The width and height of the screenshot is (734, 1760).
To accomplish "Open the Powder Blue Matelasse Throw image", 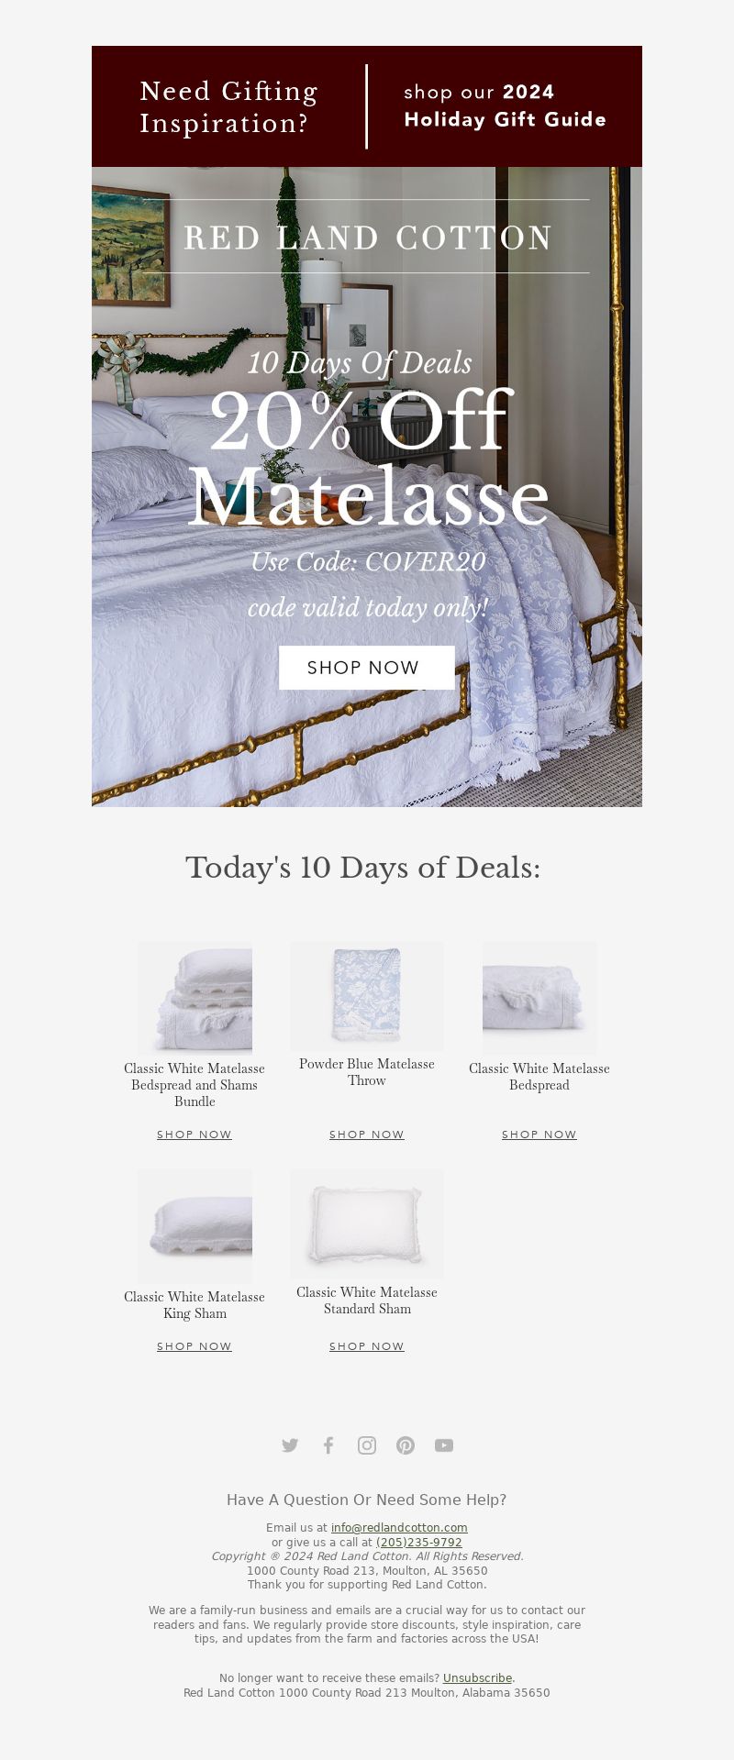I will pyautogui.click(x=367, y=997).
